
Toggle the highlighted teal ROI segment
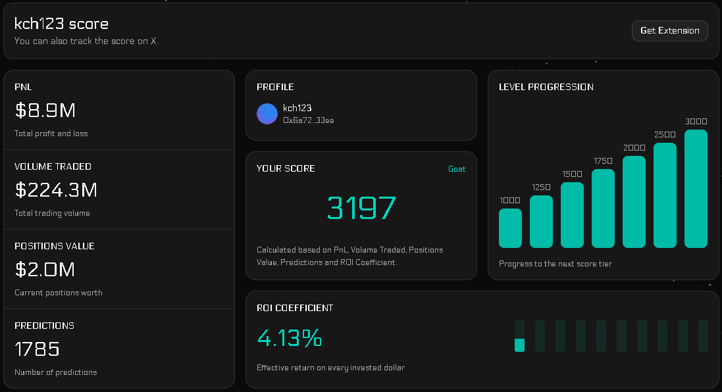pyautogui.click(x=519, y=344)
